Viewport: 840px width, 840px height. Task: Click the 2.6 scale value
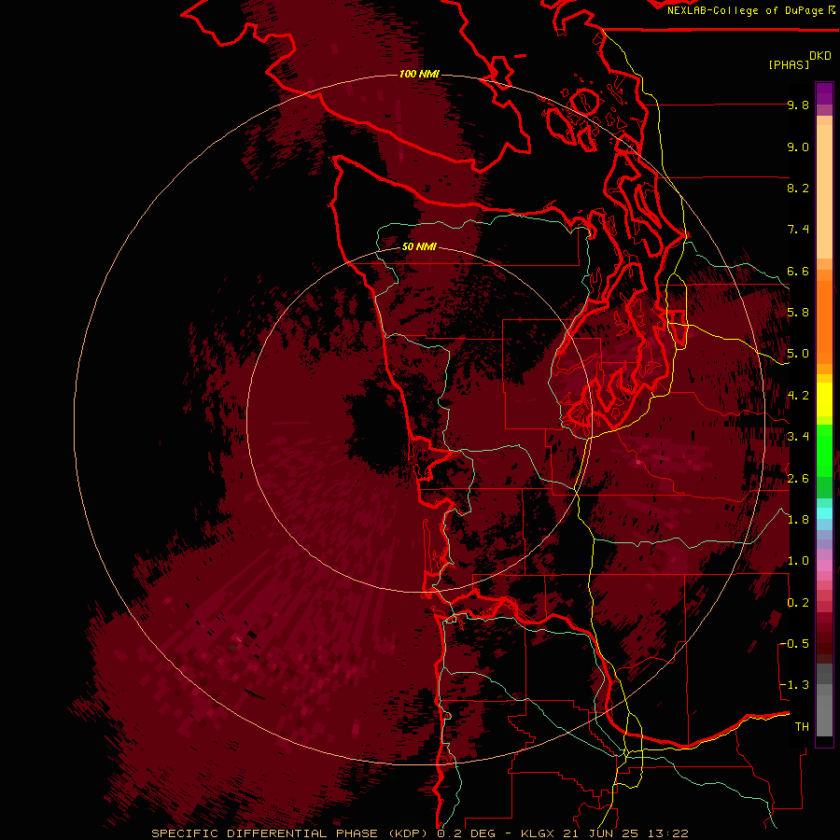point(798,478)
